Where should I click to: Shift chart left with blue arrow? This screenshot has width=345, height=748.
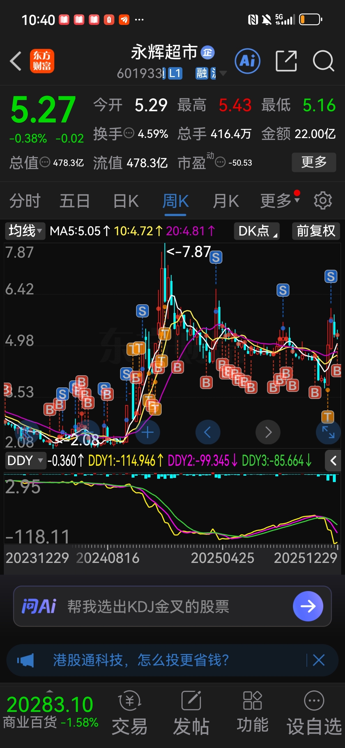pyautogui.click(x=208, y=432)
